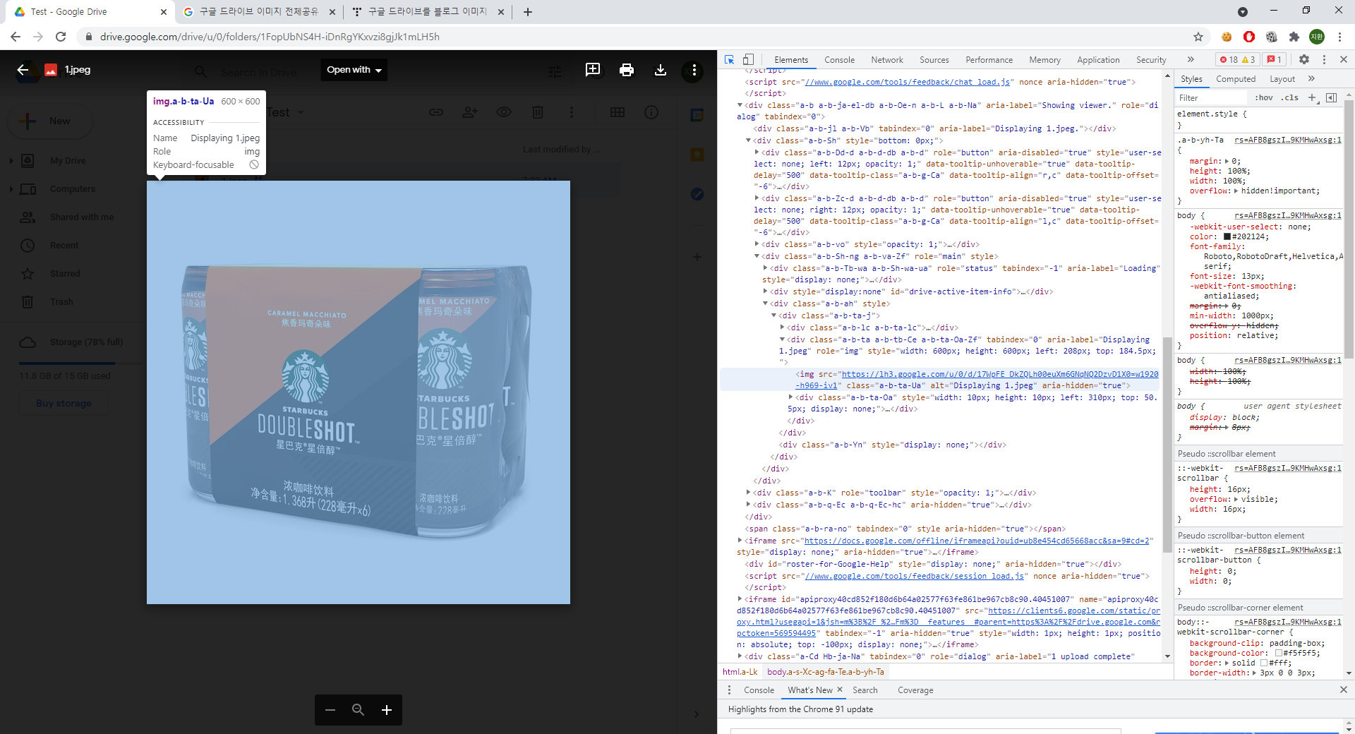Zoom in on the image preview
This screenshot has height=734, width=1355.
pos(387,710)
